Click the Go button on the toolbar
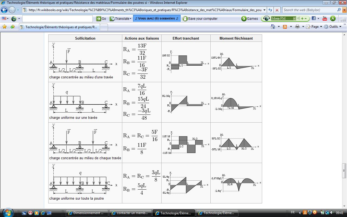This screenshot has width=347, height=217. [101, 19]
